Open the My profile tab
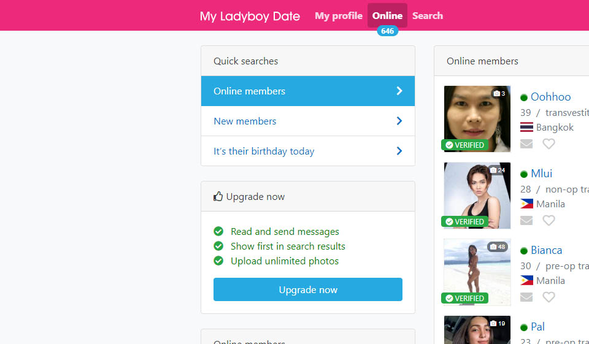Image resolution: width=589 pixels, height=344 pixels. point(339,16)
